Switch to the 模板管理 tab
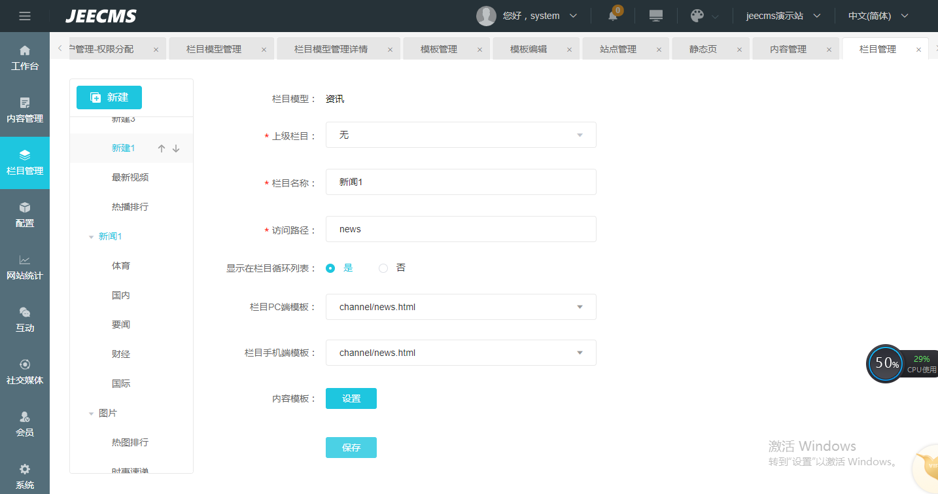 (x=439, y=49)
